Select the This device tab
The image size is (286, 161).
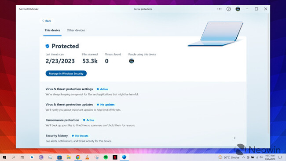[52, 30]
